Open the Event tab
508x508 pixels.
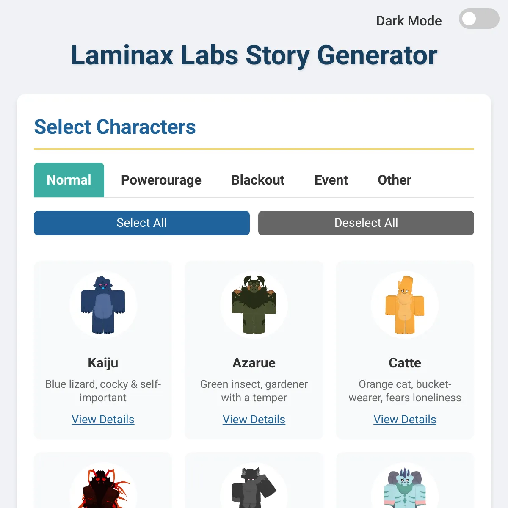[331, 180]
